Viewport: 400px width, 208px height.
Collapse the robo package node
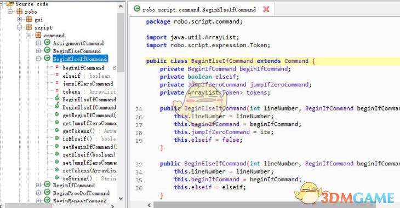(x=10, y=11)
